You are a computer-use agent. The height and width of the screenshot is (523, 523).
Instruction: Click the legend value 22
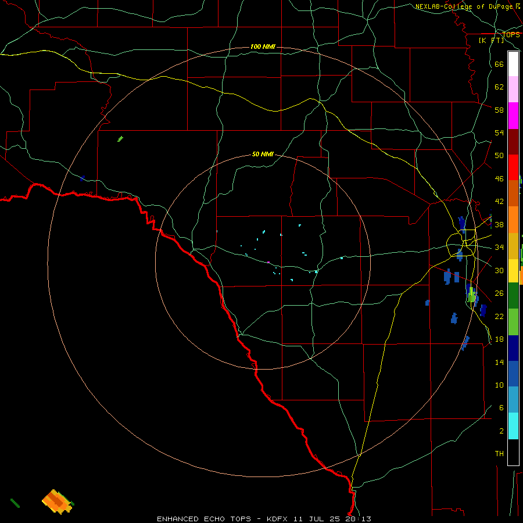coord(499,316)
